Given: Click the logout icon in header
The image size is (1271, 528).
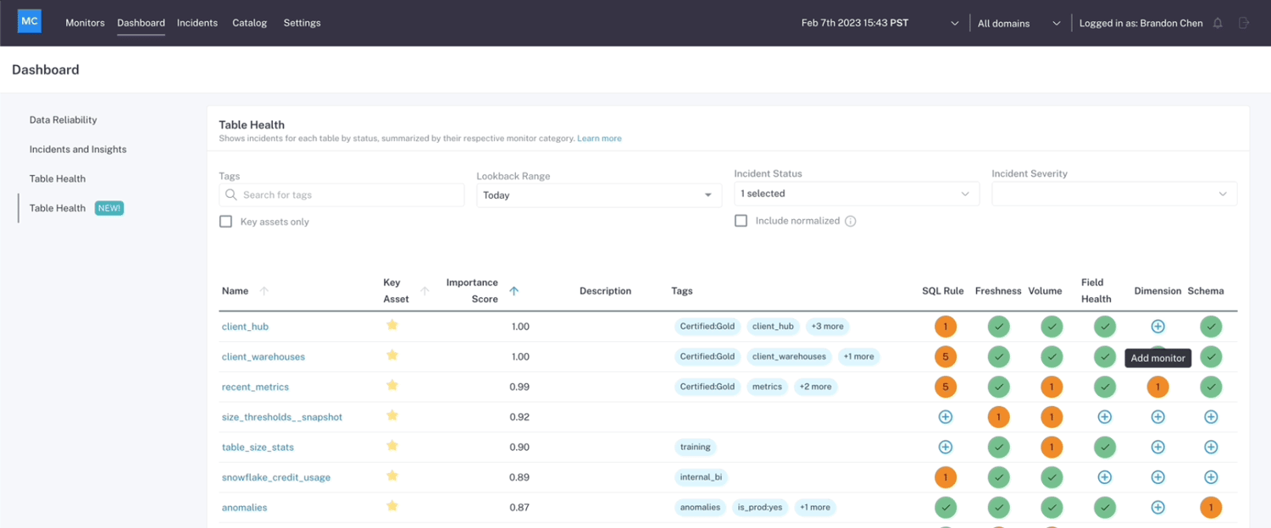Looking at the screenshot, I should pos(1244,23).
